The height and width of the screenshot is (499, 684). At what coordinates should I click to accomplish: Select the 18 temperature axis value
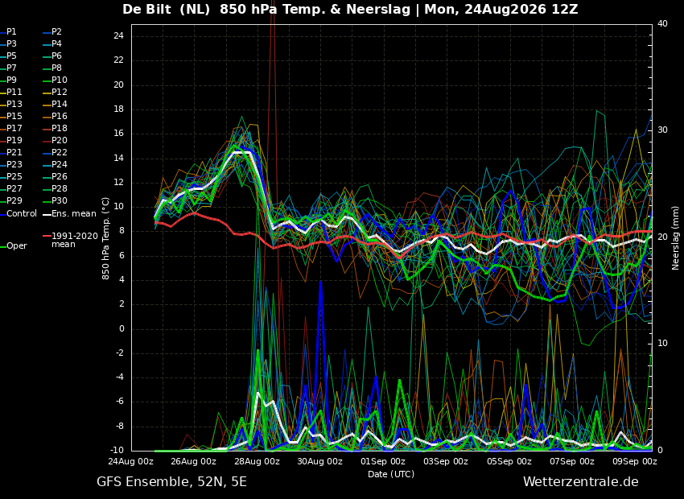(118, 109)
